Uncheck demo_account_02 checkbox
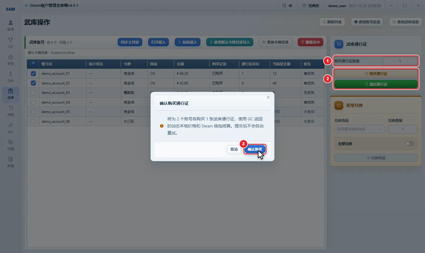 (33, 83)
